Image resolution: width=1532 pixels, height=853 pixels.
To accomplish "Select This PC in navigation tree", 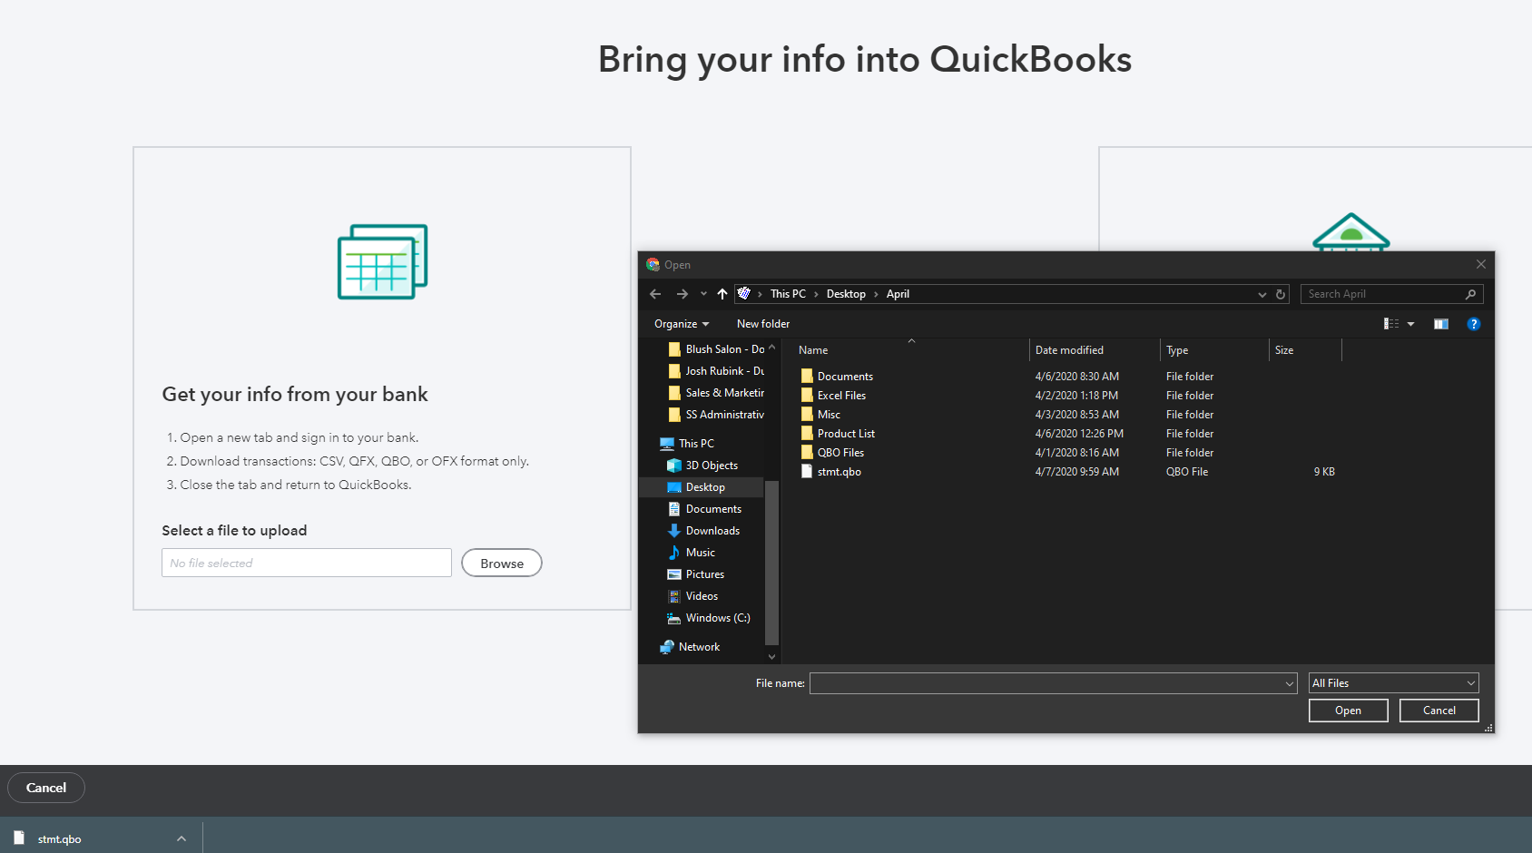I will (688, 444).
